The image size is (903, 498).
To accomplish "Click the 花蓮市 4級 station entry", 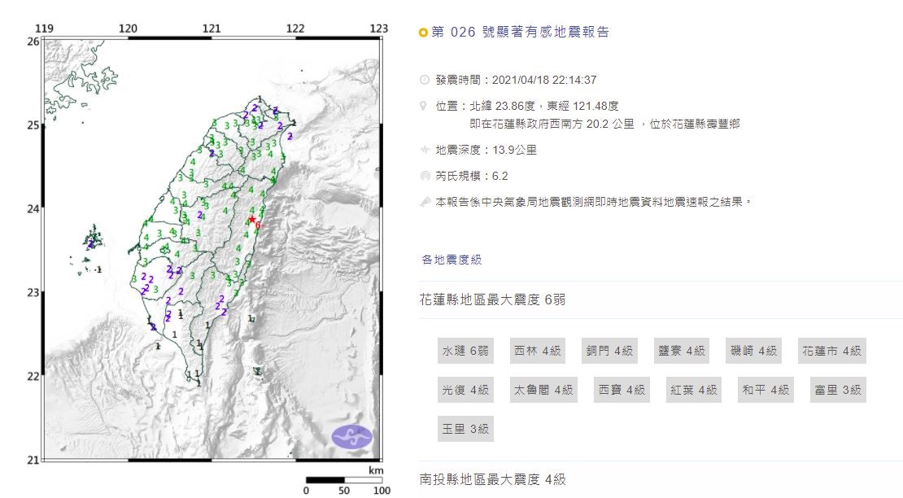I will (x=831, y=350).
